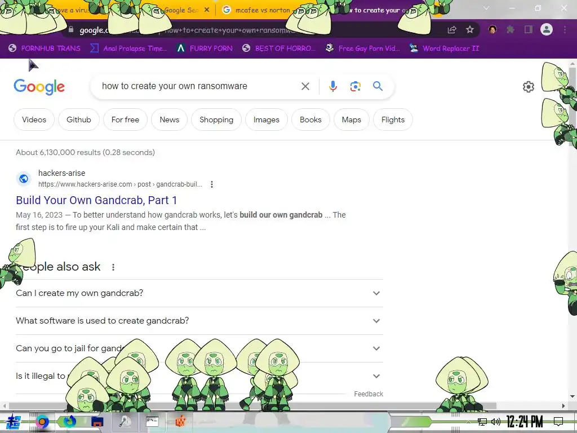Image resolution: width=577 pixels, height=433 pixels.
Task: Open Google Lens image search
Action: click(355, 86)
